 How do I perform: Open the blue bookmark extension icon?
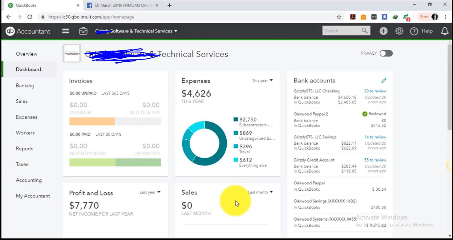384,17
